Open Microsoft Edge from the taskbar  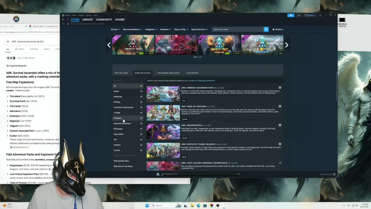coord(199,206)
